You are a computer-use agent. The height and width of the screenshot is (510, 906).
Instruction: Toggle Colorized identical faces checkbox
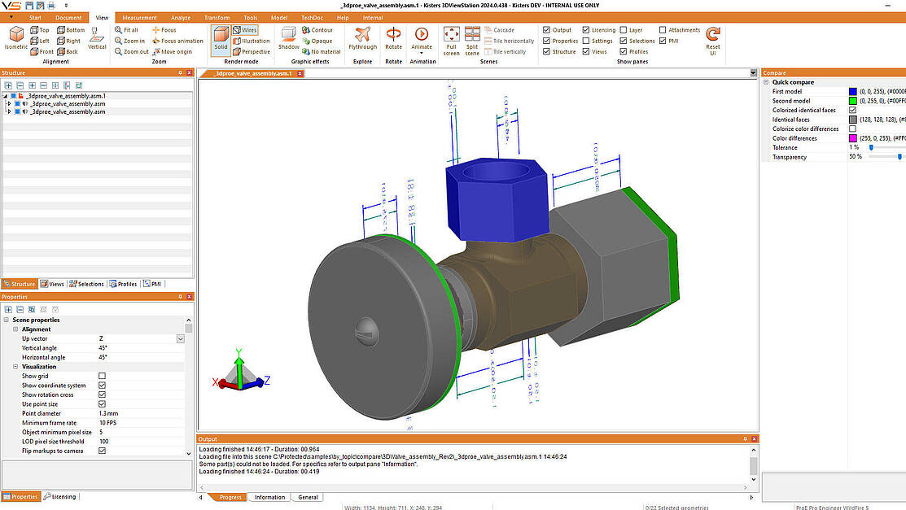pyautogui.click(x=852, y=111)
